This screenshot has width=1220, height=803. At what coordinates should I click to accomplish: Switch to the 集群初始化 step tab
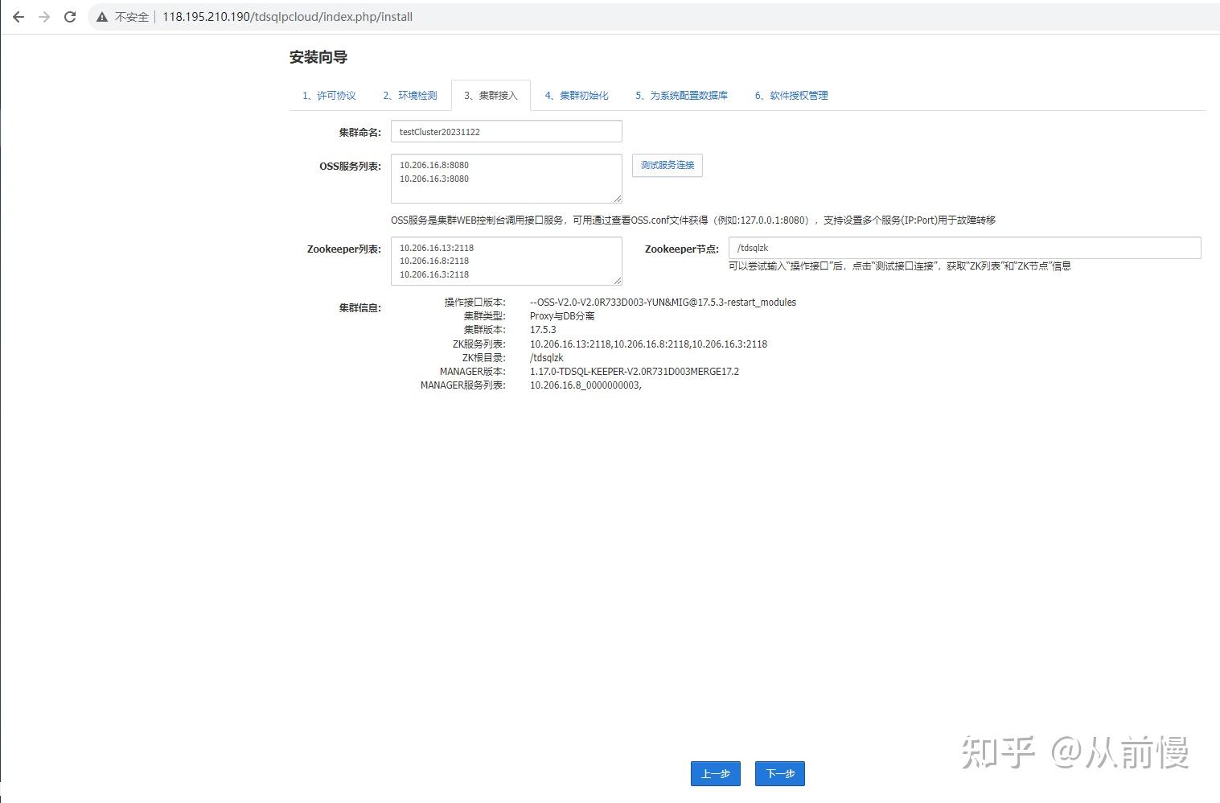pos(576,95)
